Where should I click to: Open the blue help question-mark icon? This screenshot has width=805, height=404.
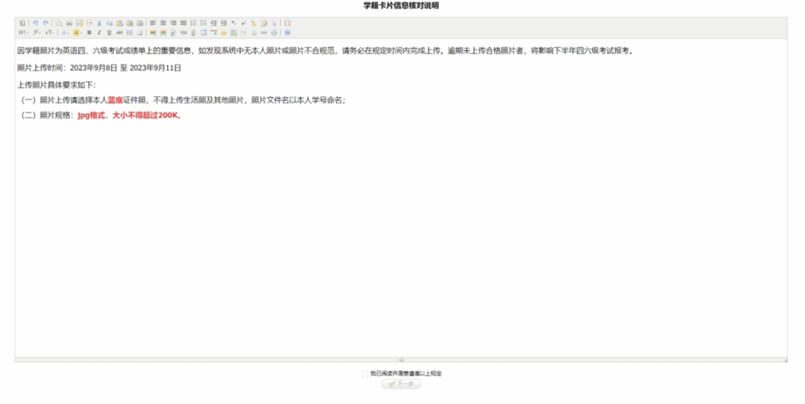[x=287, y=33]
